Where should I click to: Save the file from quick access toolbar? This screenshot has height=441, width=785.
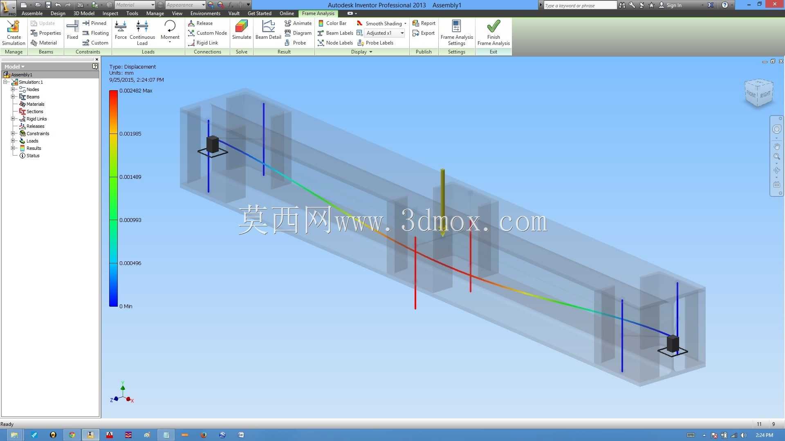click(x=48, y=5)
